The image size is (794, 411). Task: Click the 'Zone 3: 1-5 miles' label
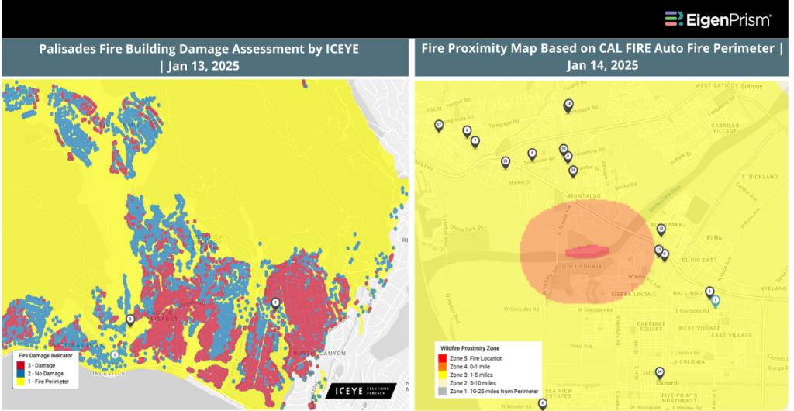pyautogui.click(x=471, y=375)
